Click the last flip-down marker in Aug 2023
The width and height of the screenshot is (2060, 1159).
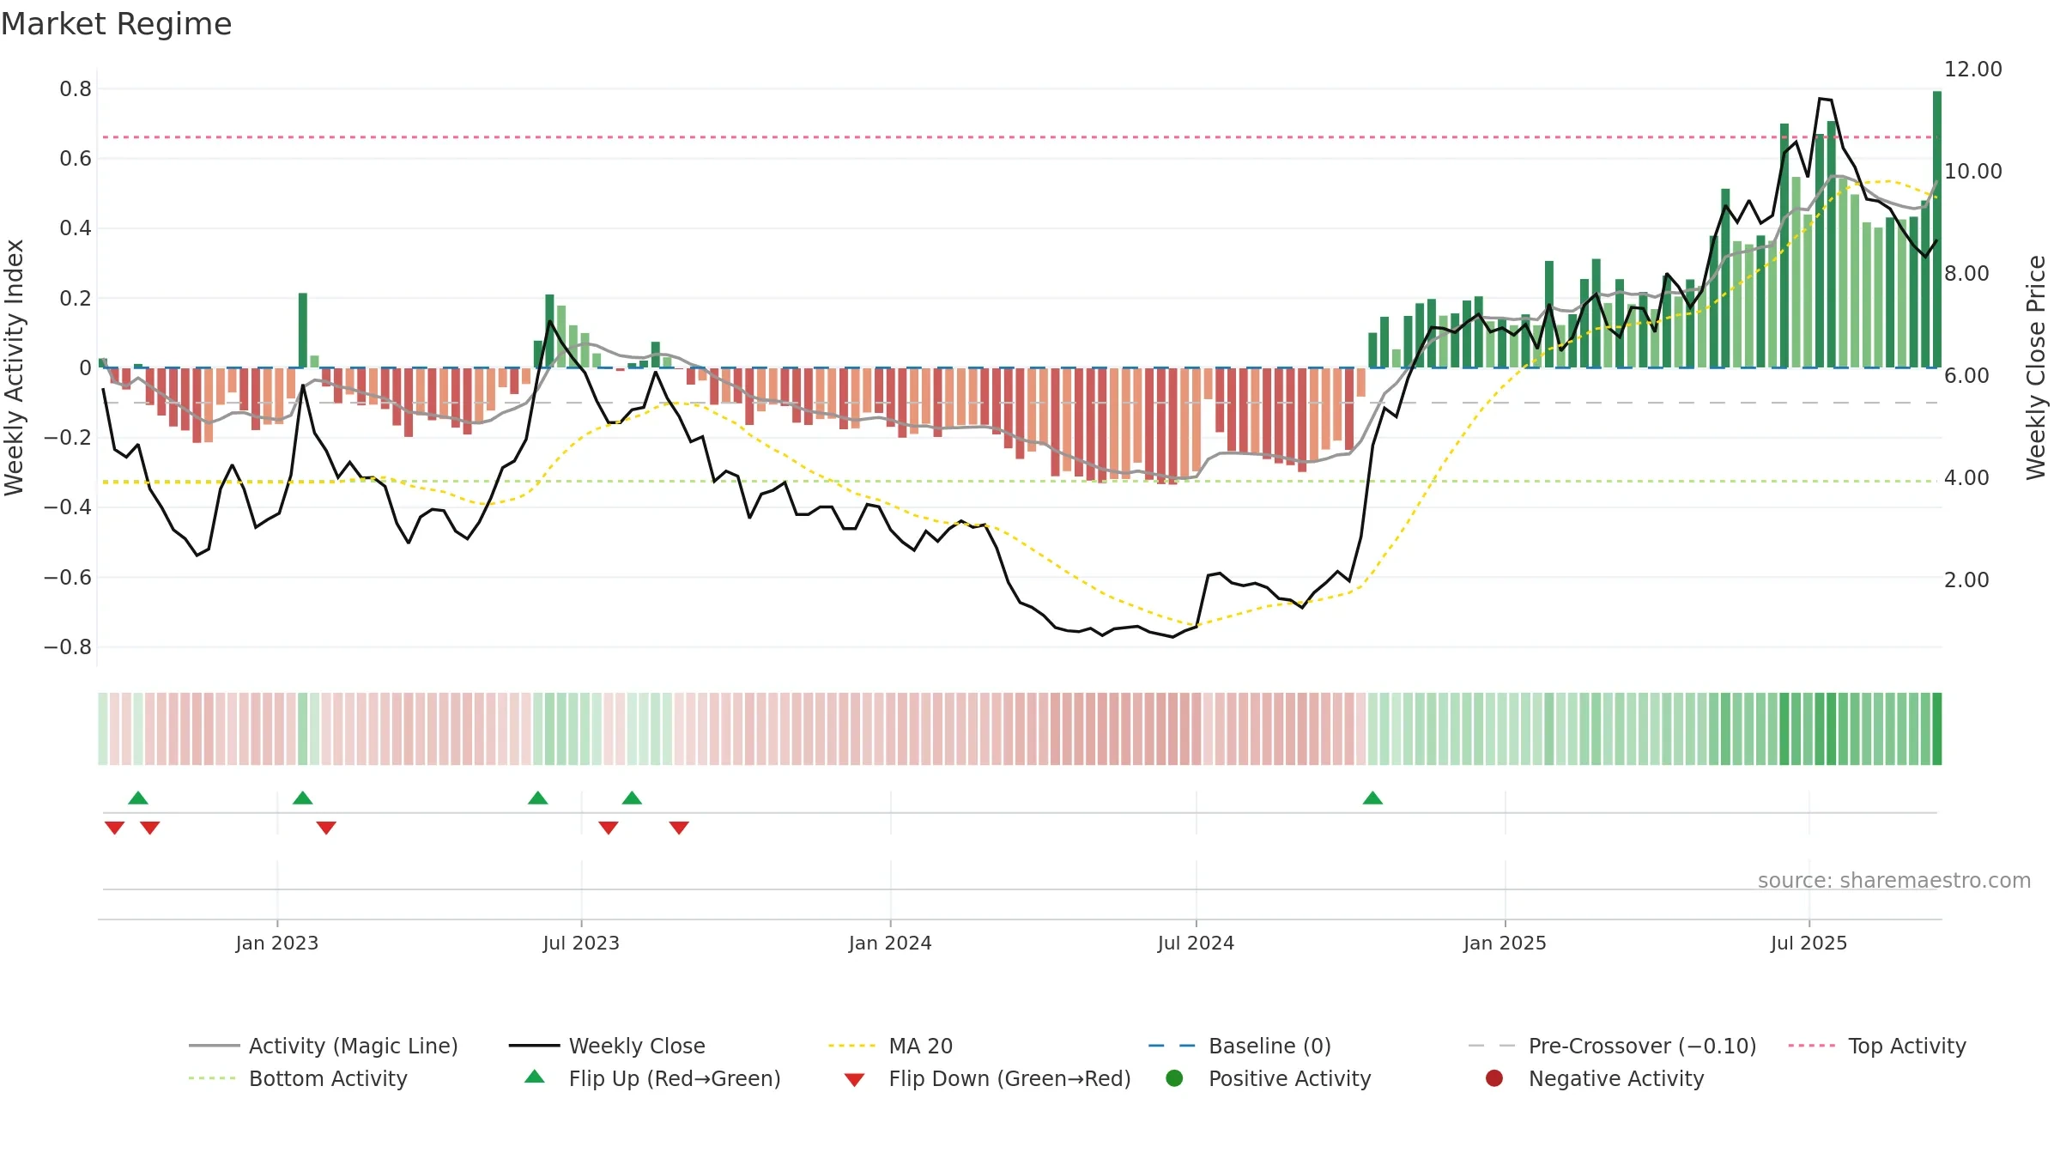tap(679, 828)
